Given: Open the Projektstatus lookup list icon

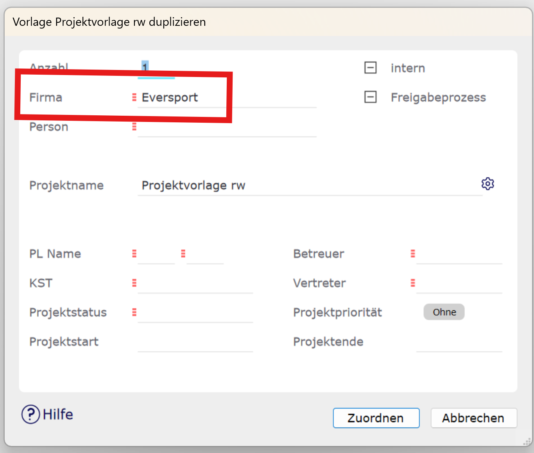Looking at the screenshot, I should point(134,312).
